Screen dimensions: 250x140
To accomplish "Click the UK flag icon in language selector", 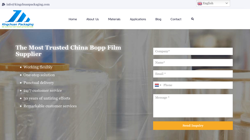I will point(200,3).
